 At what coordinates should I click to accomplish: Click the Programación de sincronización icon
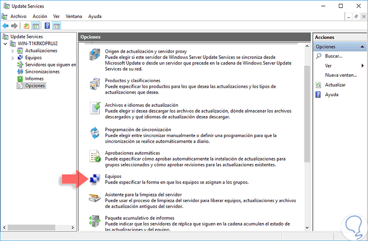click(x=95, y=133)
